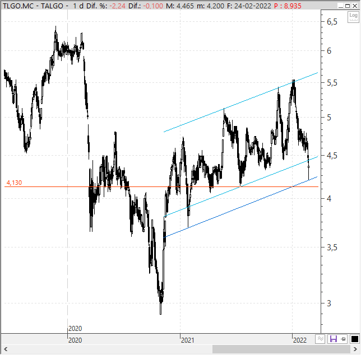Click the F: 24-02-2022 date text

[249, 6]
